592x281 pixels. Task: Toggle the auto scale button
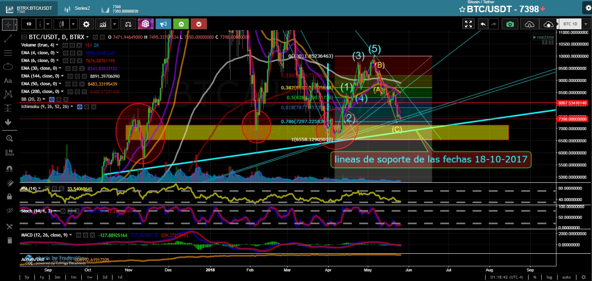pos(566,277)
